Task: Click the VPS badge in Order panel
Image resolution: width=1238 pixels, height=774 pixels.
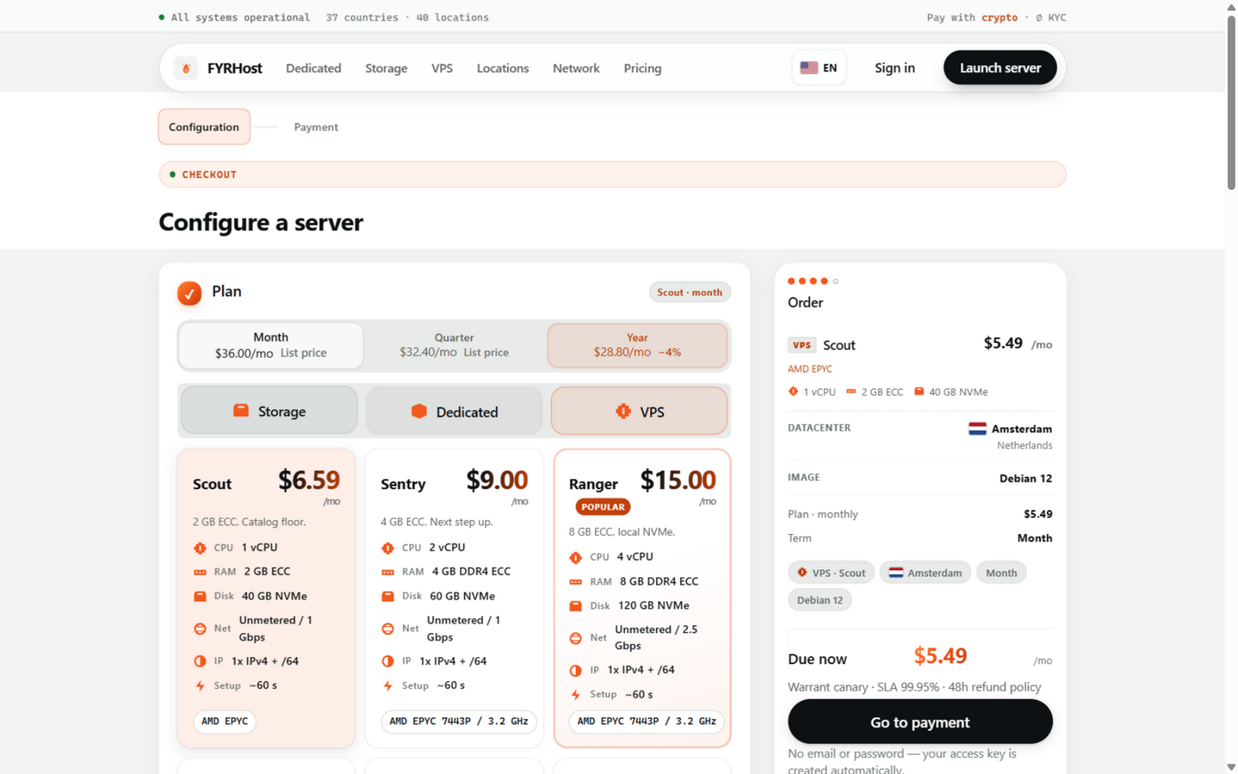Action: click(802, 345)
